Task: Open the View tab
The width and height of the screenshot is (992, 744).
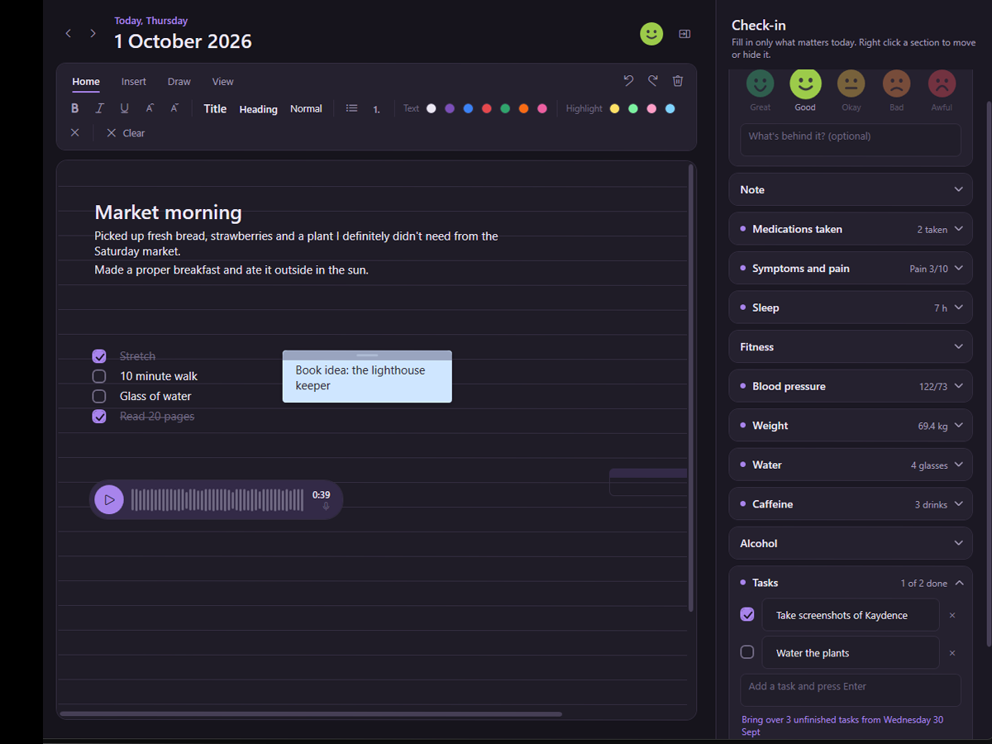Action: [x=223, y=82]
